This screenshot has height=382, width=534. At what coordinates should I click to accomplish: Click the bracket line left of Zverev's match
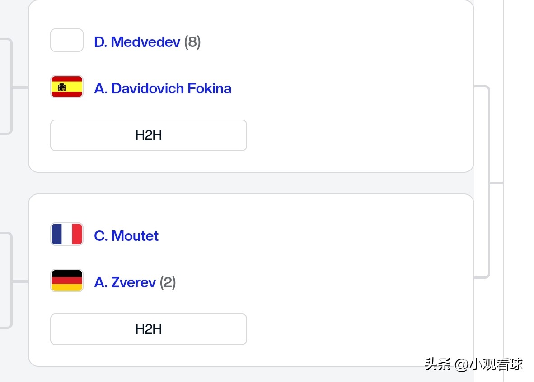click(11, 281)
